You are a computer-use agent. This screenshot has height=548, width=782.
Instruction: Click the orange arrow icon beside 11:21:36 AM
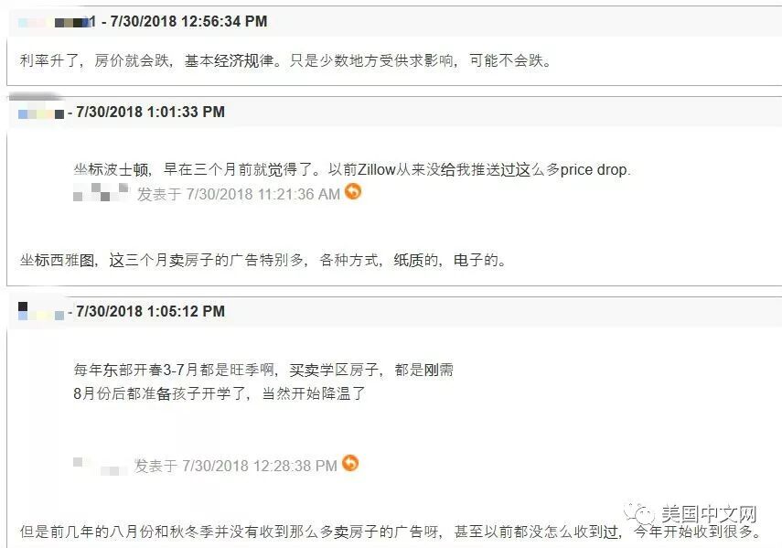(x=353, y=191)
